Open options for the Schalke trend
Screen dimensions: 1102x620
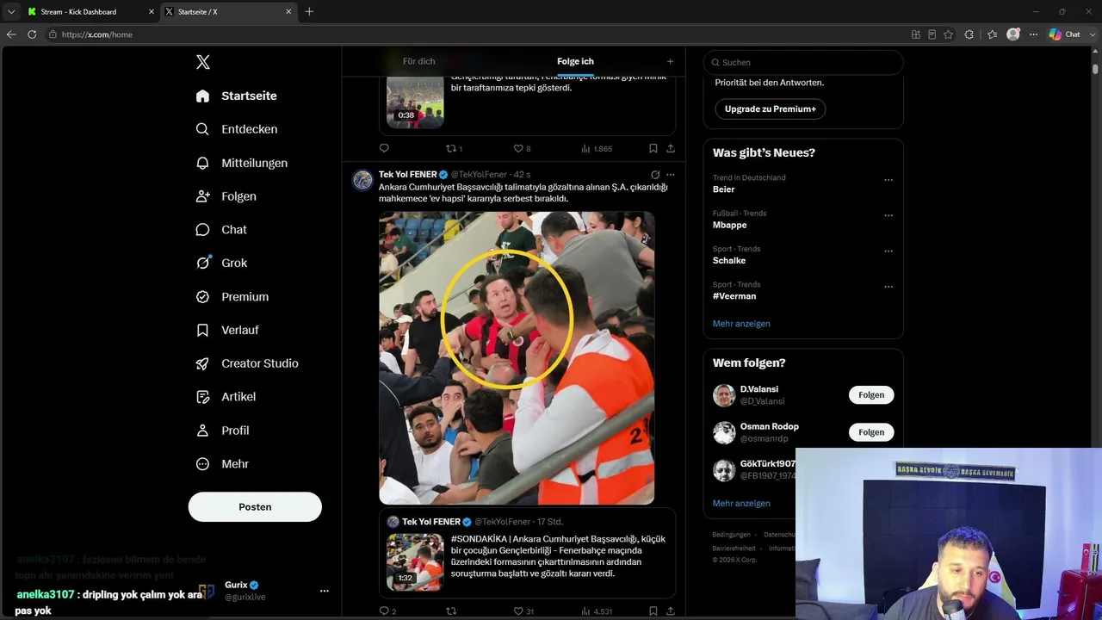click(x=888, y=251)
